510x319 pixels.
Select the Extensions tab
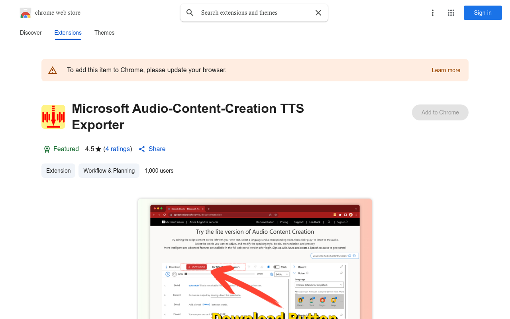(68, 33)
